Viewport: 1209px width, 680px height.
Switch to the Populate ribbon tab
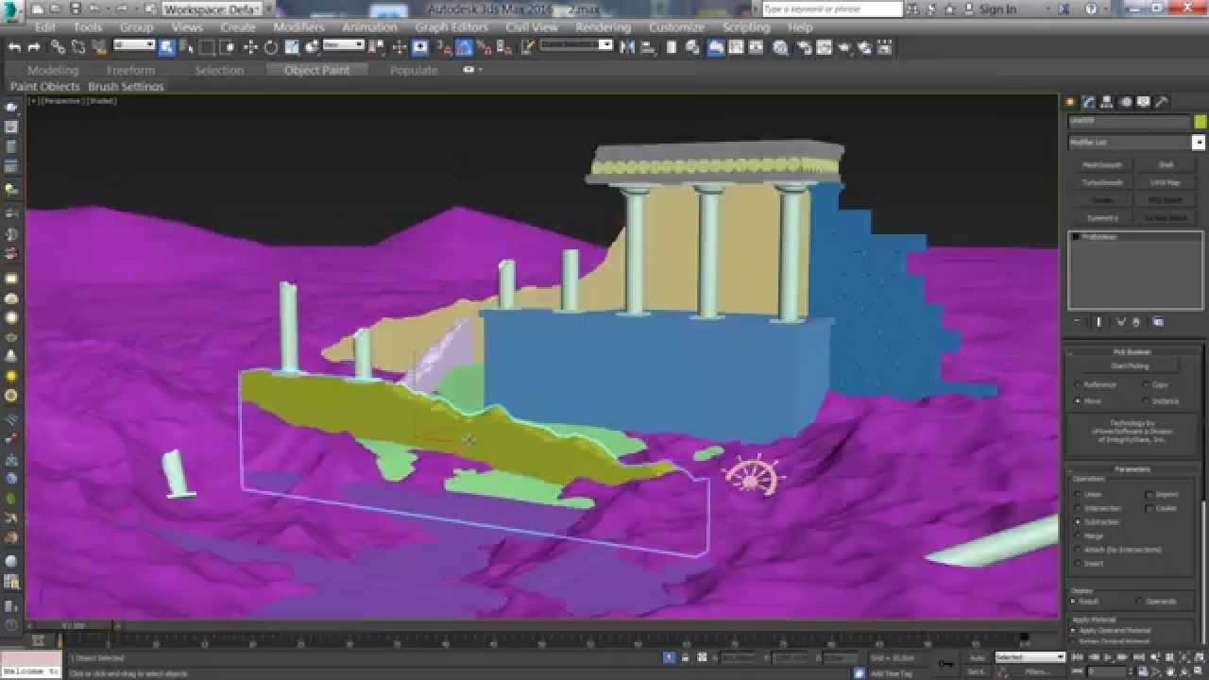coord(414,70)
